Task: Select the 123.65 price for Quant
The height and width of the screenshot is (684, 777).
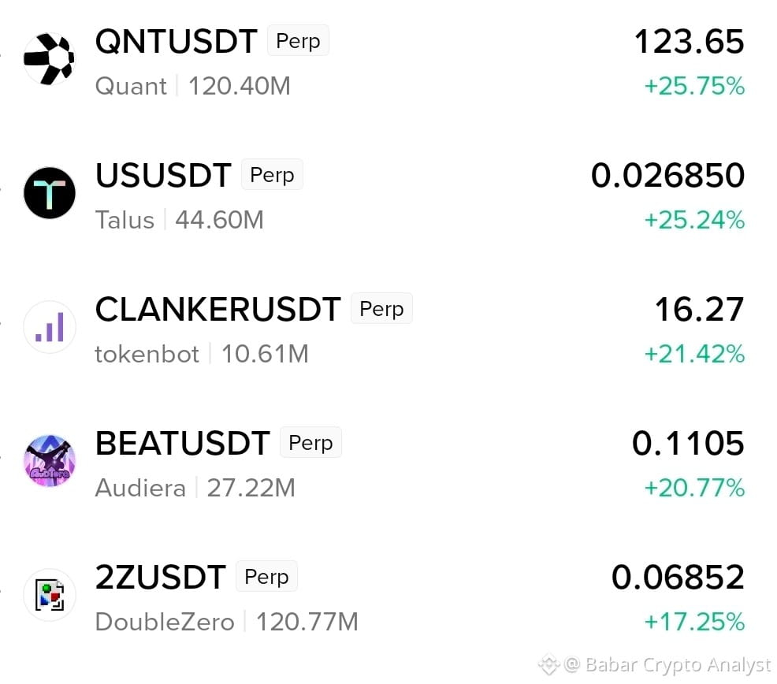Action: coord(690,41)
